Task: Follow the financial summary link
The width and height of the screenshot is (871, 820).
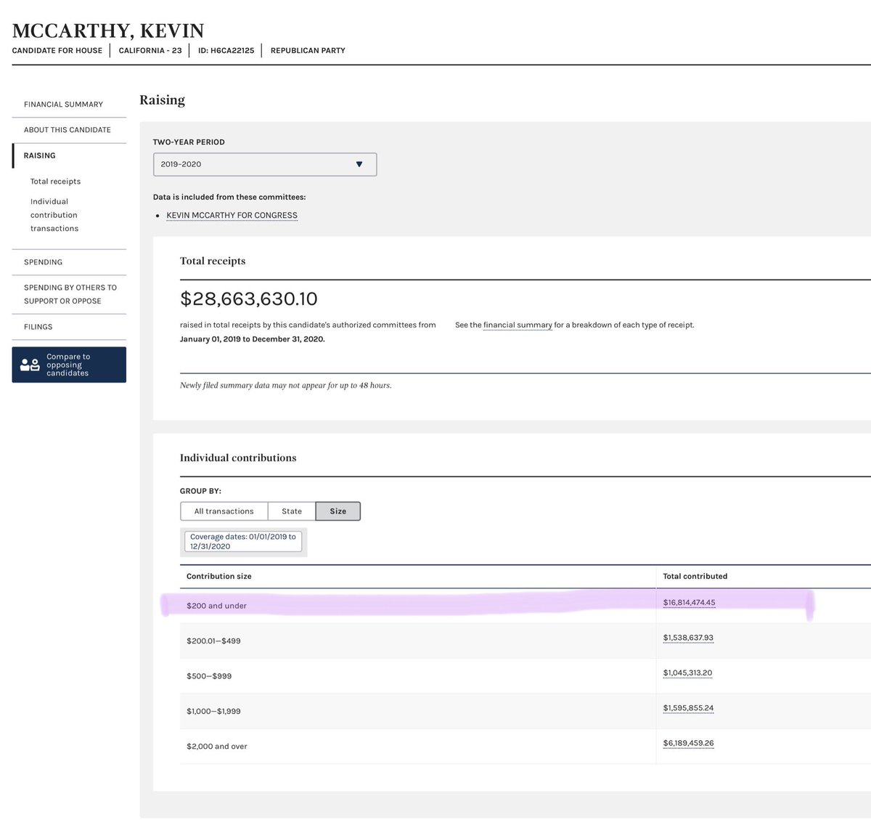Action: [518, 325]
